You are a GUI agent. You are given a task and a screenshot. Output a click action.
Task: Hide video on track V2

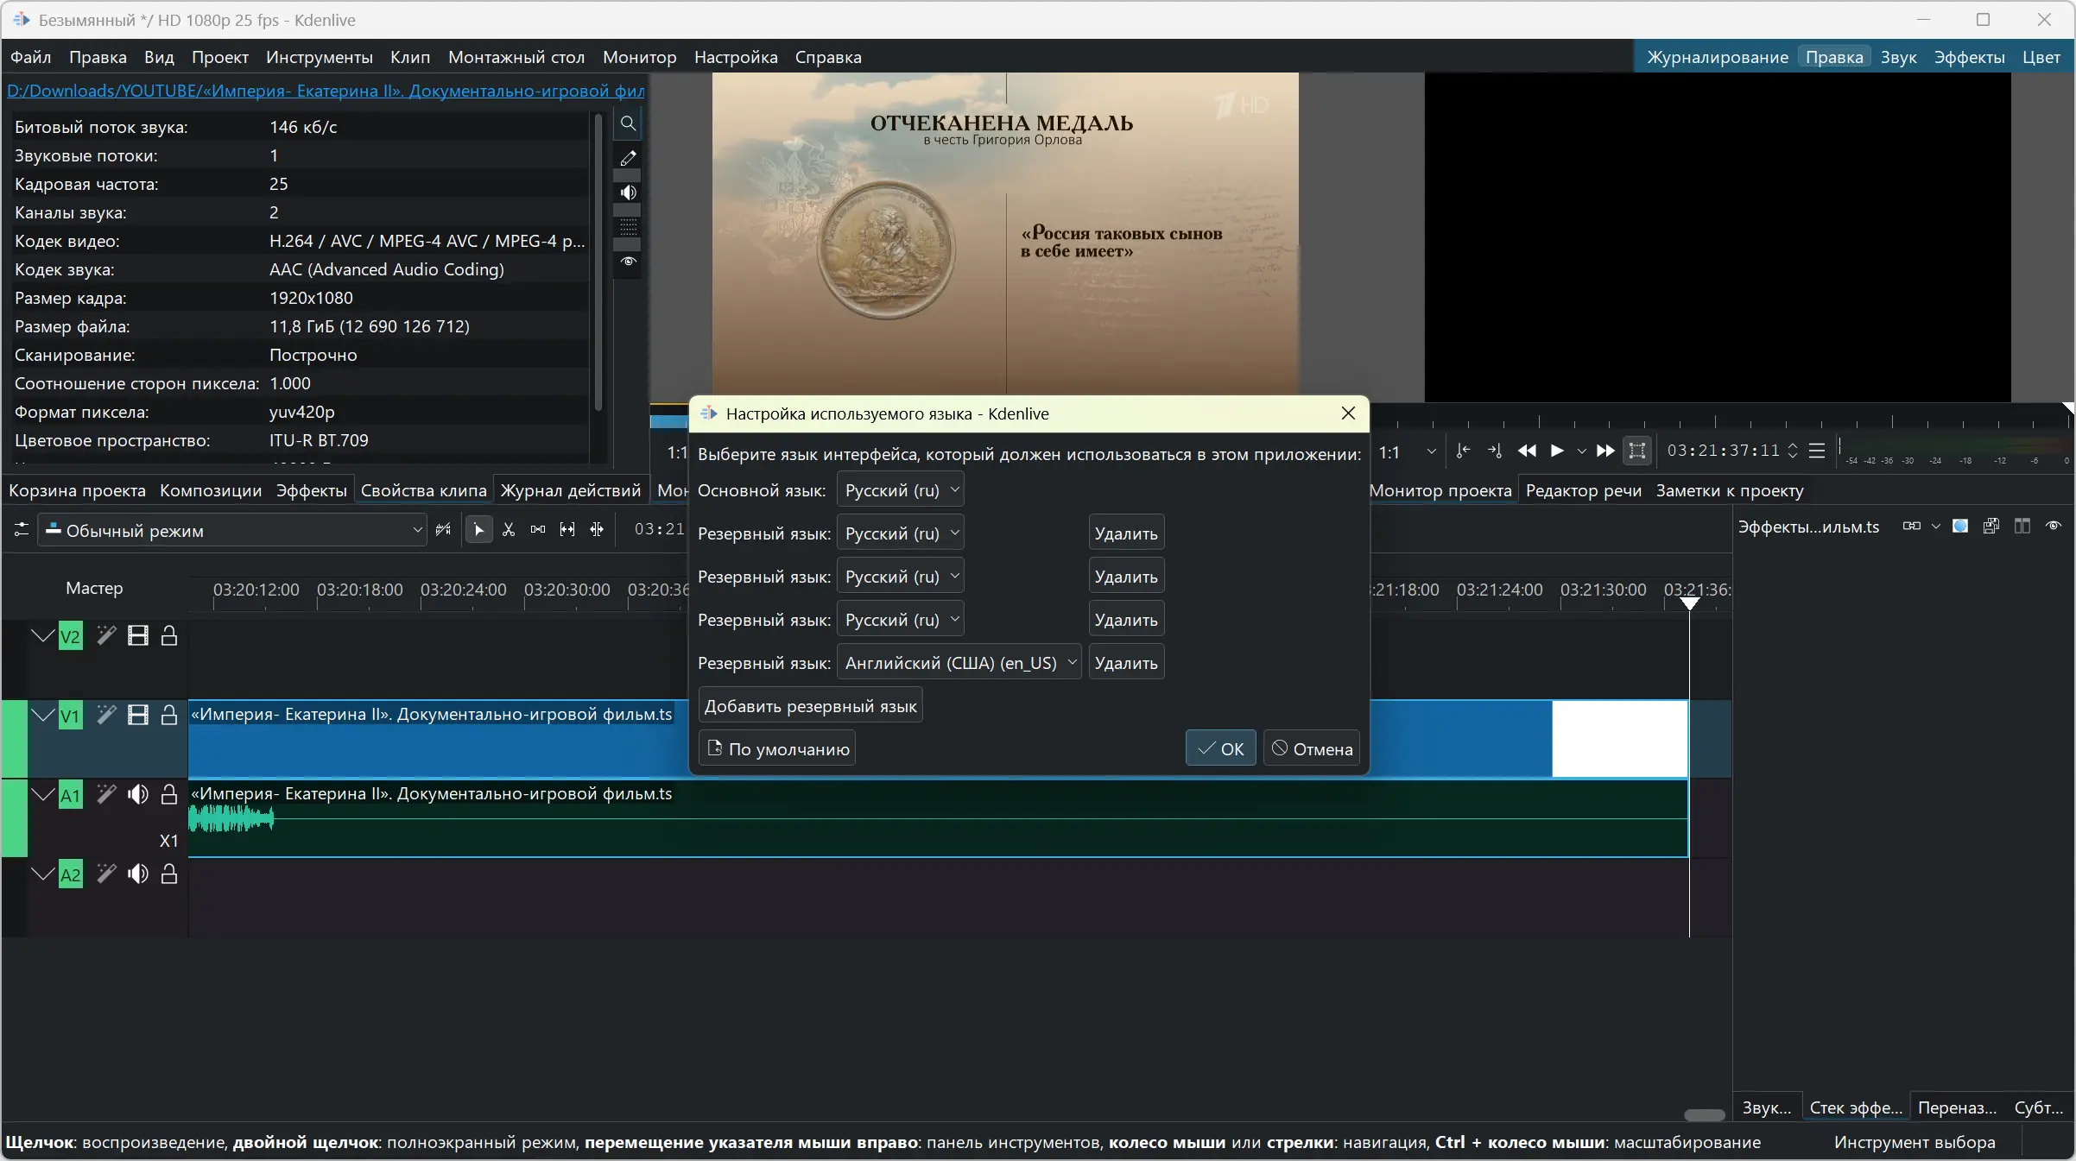(137, 636)
